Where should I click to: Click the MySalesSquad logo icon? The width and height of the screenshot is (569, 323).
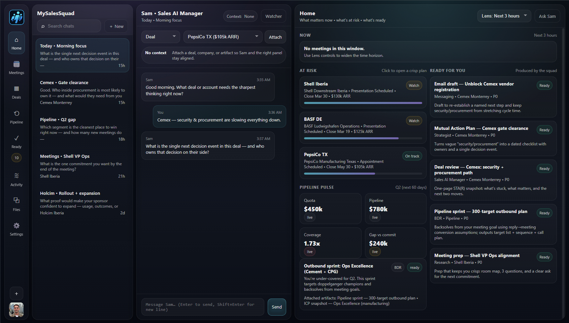point(16,17)
